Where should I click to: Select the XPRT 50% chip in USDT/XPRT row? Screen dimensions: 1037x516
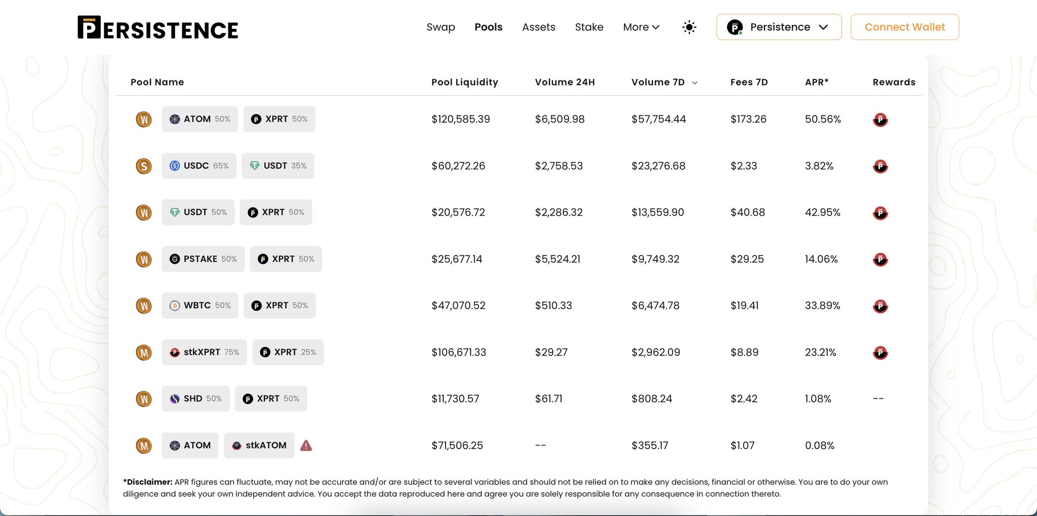(x=276, y=212)
